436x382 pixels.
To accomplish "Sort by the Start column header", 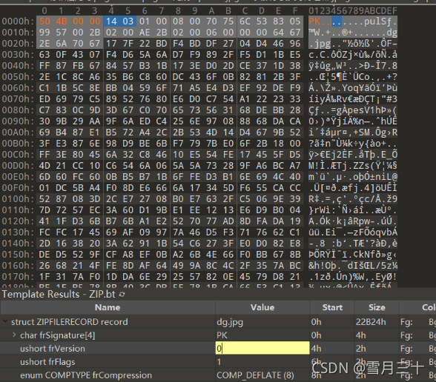I will pyautogui.click(x=332, y=307).
